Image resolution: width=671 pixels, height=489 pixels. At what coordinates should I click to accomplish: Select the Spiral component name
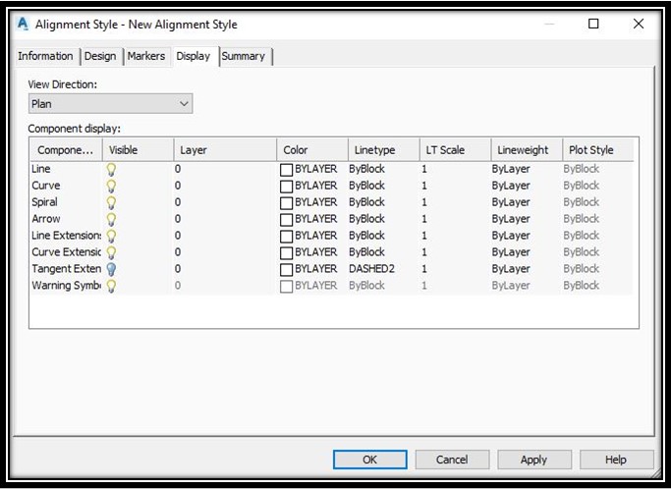tap(44, 202)
